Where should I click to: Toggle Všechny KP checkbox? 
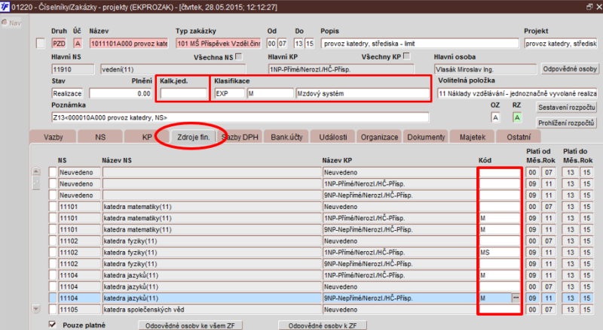pos(407,56)
